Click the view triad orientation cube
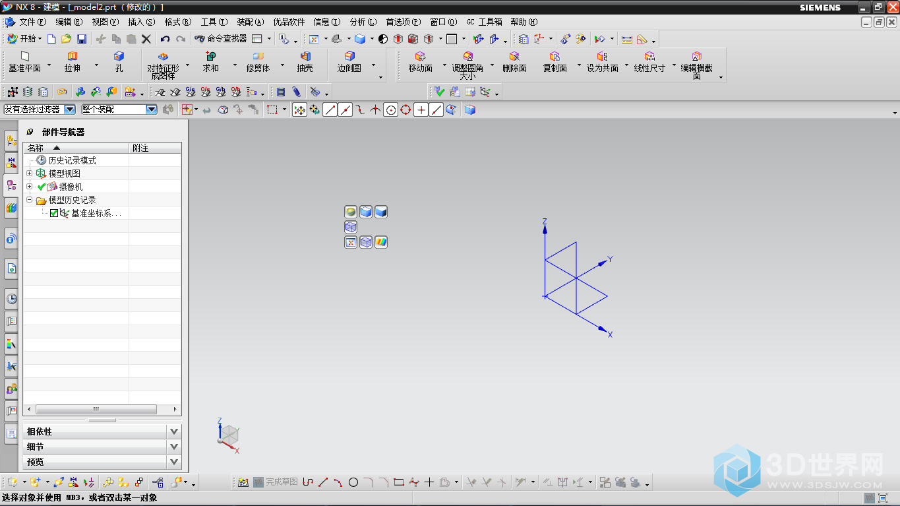 coord(229,434)
